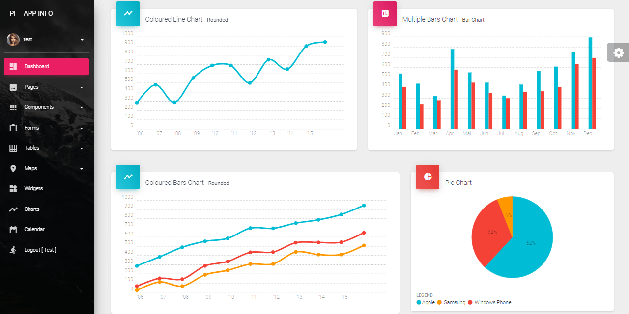629x314 pixels.
Task: Click the Calendar icon in sidebar
Action: coord(13,229)
